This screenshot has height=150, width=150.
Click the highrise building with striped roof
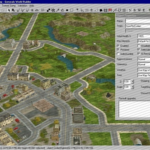pos(78,115)
